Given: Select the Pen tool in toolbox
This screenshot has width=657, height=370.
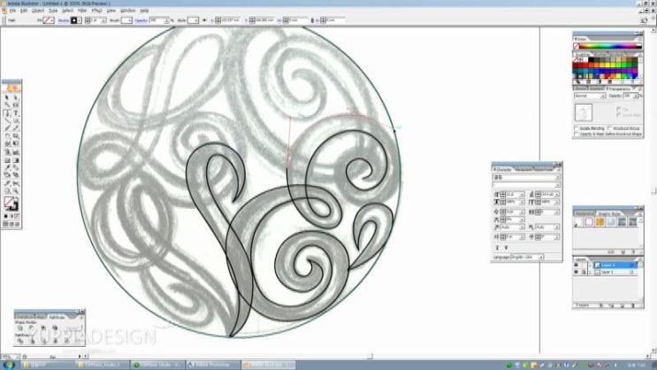Looking at the screenshot, I should click(x=7, y=113).
